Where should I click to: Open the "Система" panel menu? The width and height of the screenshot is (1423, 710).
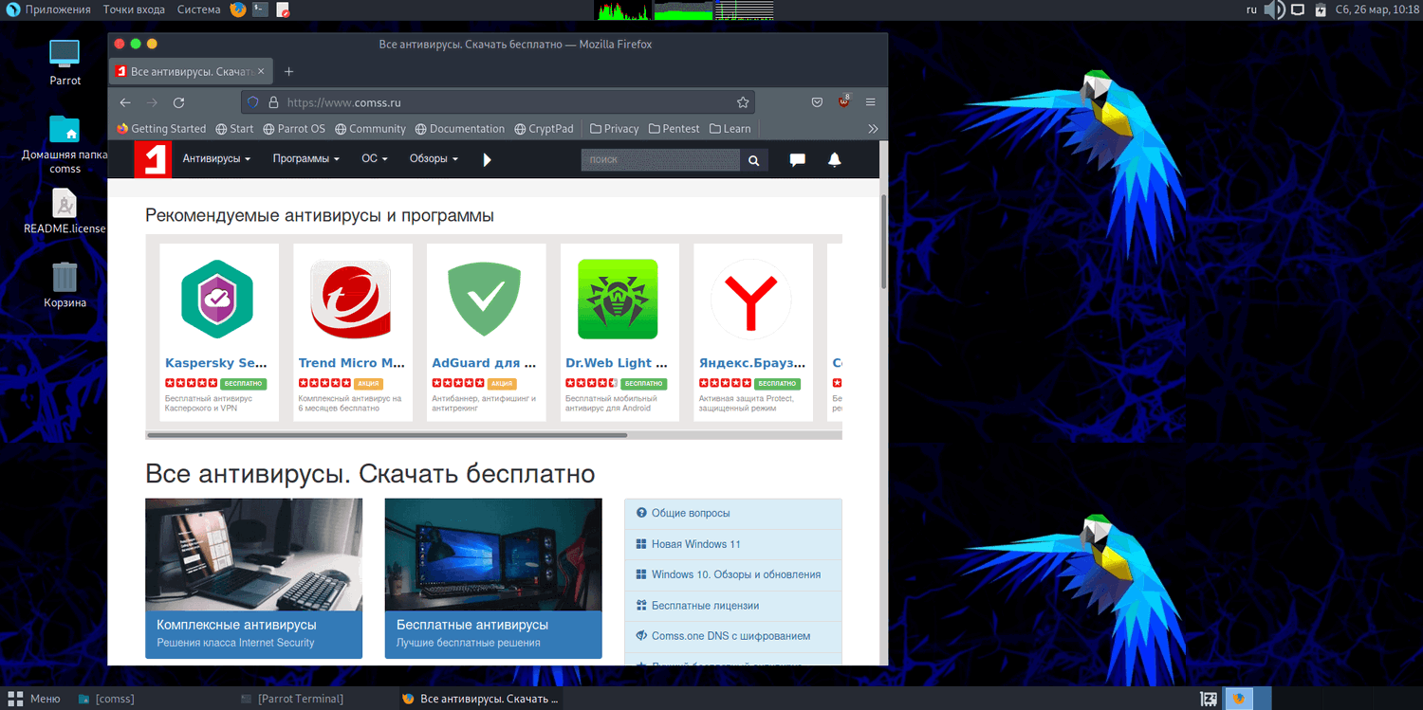[198, 9]
